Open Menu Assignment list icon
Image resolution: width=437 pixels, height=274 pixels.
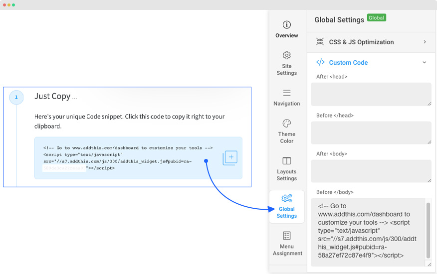pos(286,236)
